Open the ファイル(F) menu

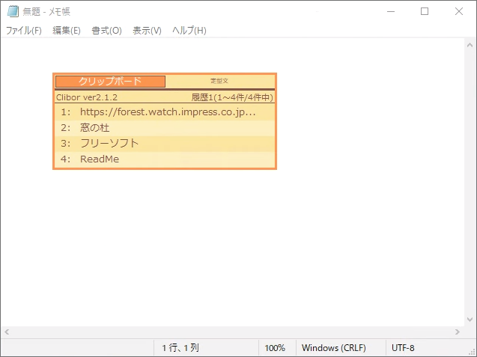pyautogui.click(x=24, y=31)
